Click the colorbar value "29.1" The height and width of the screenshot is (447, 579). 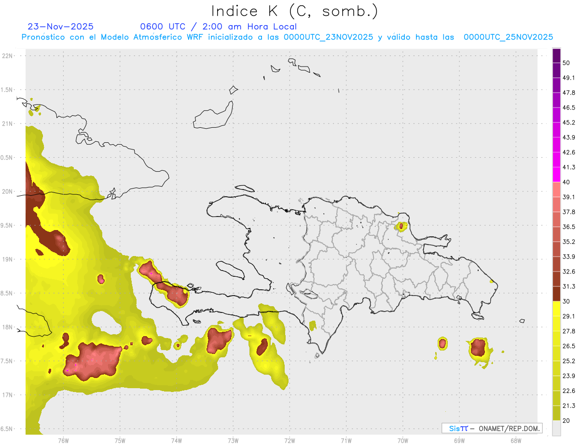tap(569, 316)
